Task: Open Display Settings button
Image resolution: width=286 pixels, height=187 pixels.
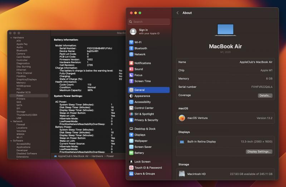Action: 259,152
